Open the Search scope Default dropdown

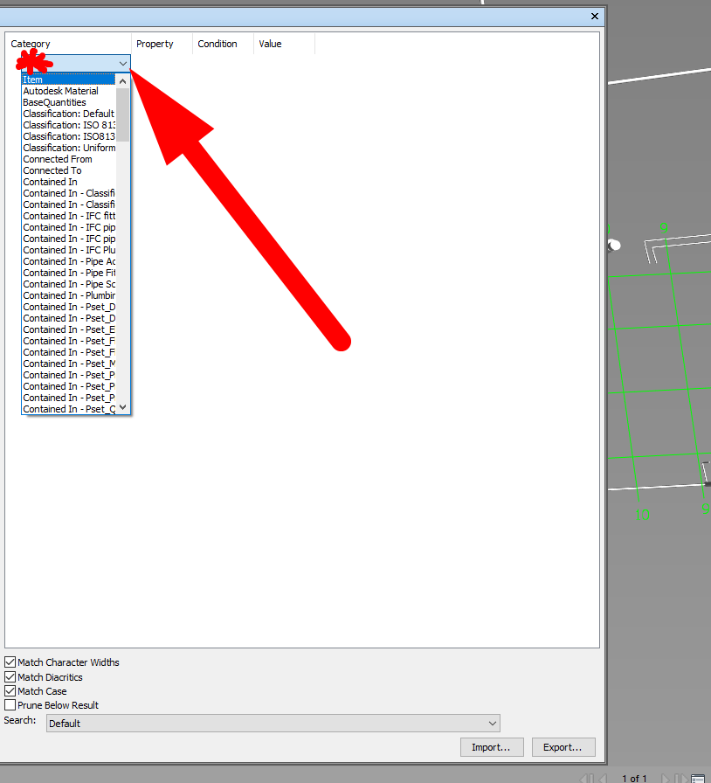pyautogui.click(x=273, y=723)
